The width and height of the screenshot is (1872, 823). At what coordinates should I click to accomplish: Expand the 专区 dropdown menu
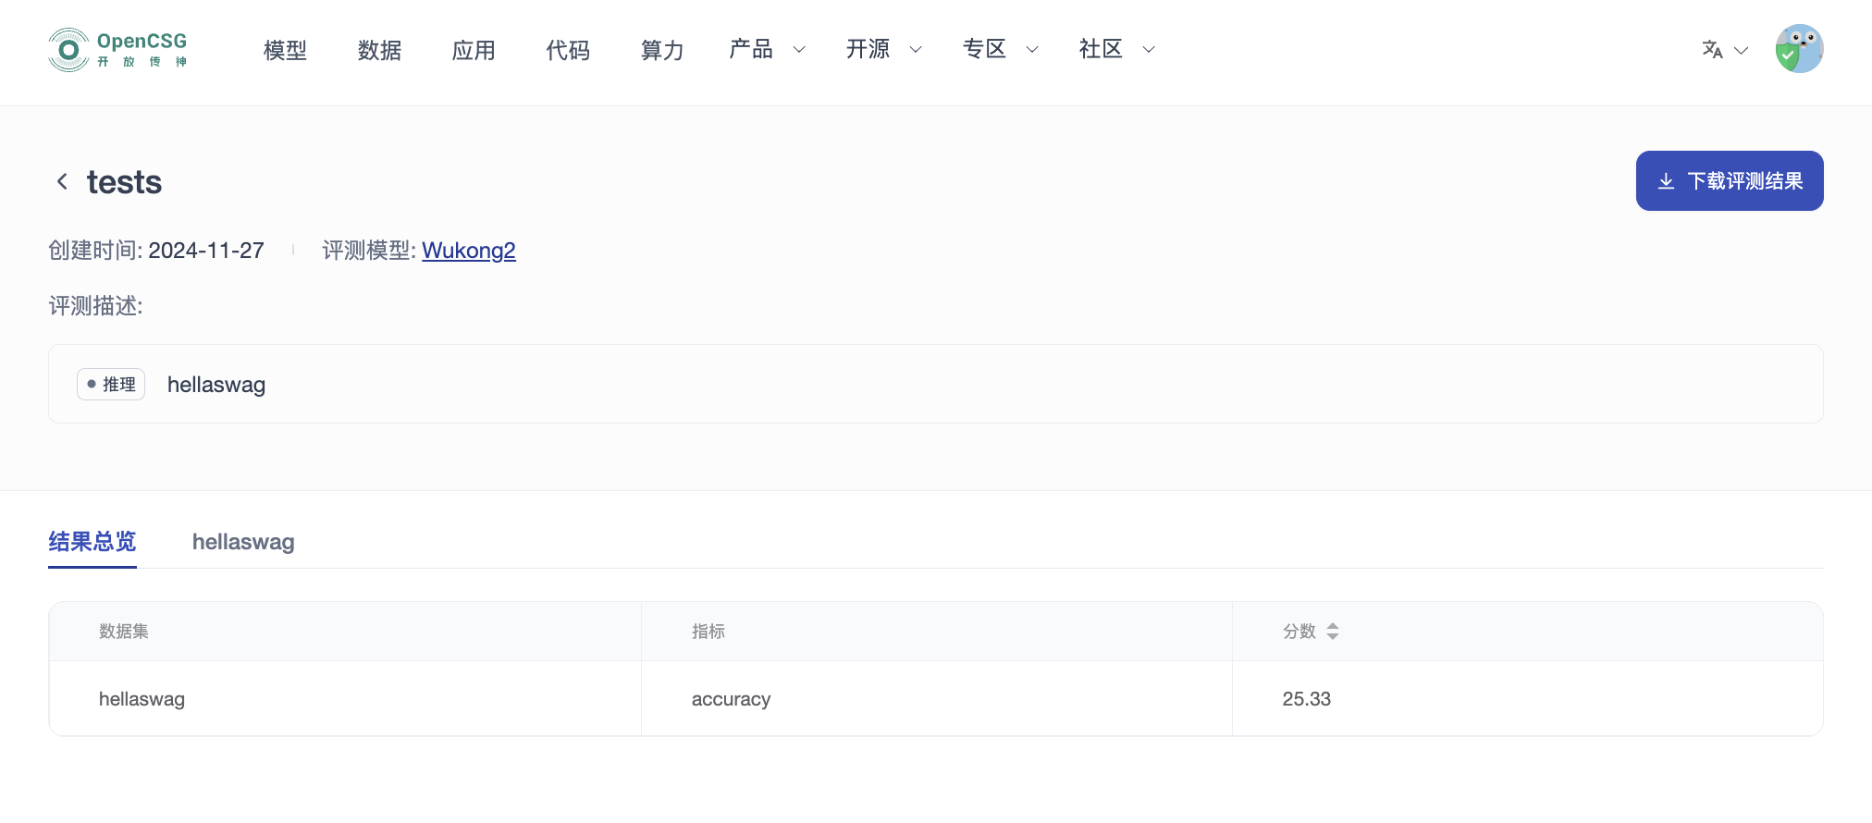tap(1000, 50)
